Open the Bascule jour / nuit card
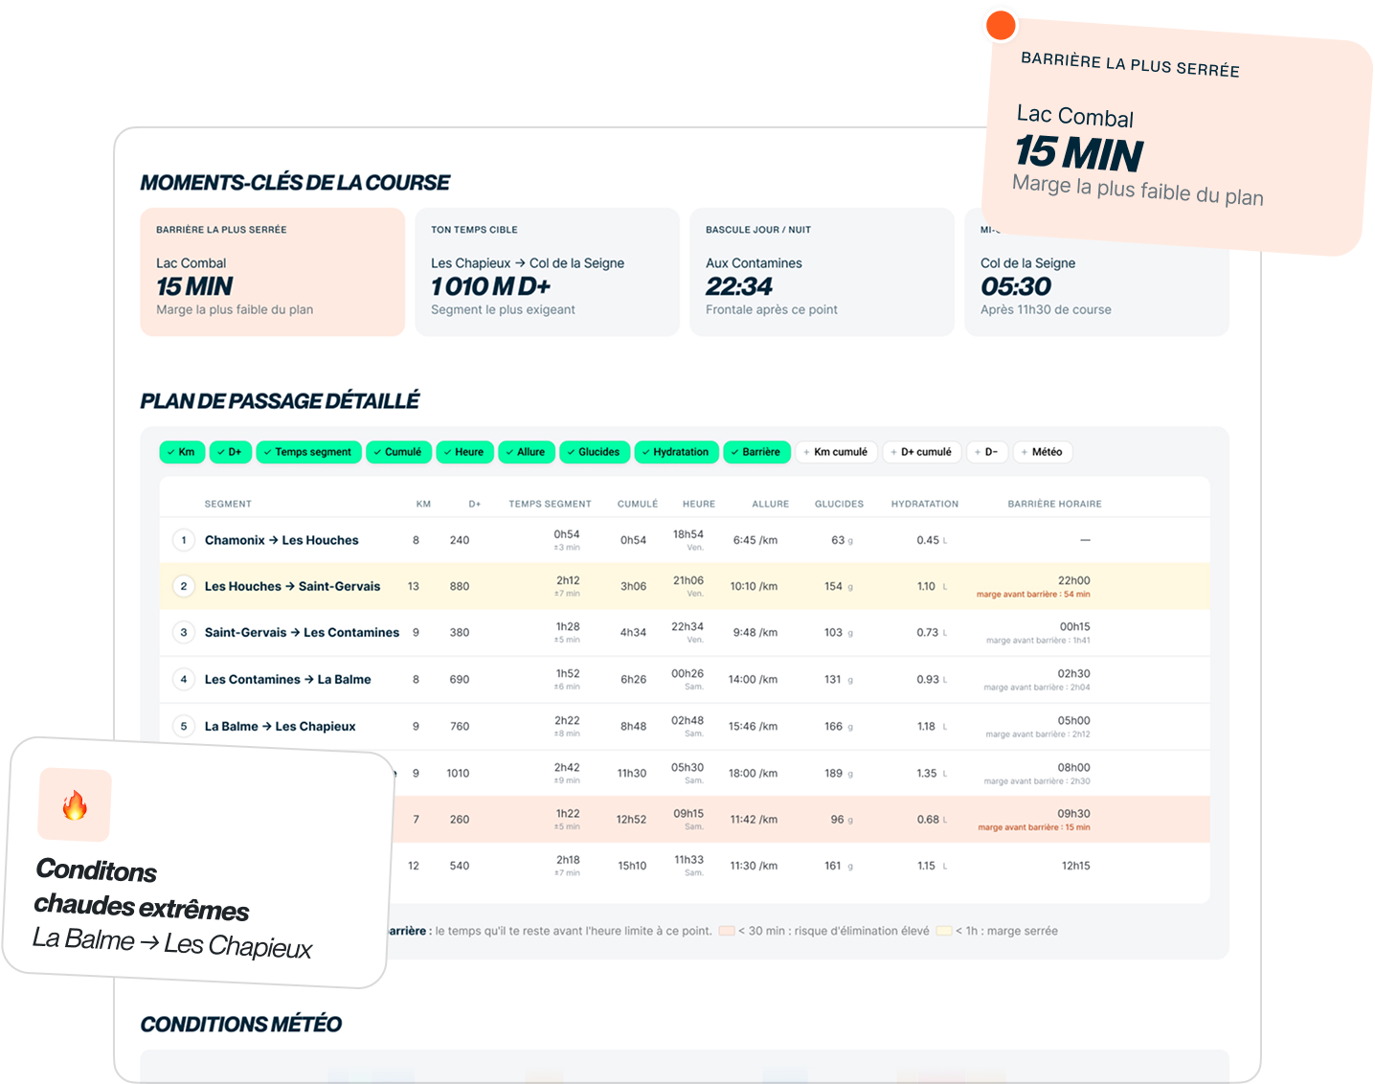 822,272
